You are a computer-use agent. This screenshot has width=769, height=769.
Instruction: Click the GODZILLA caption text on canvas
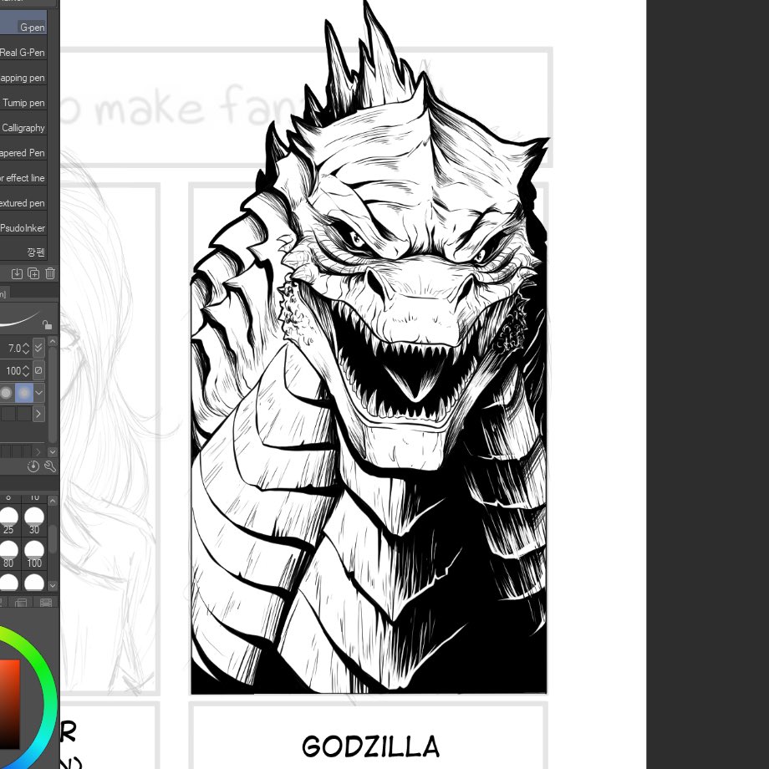(371, 746)
